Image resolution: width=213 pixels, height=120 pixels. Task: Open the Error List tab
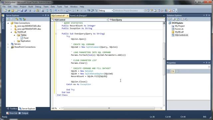(12, 113)
